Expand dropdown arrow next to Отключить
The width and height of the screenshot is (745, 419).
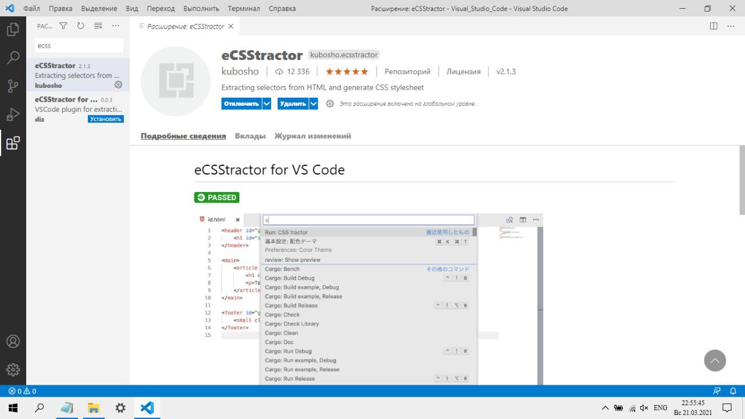click(x=267, y=104)
